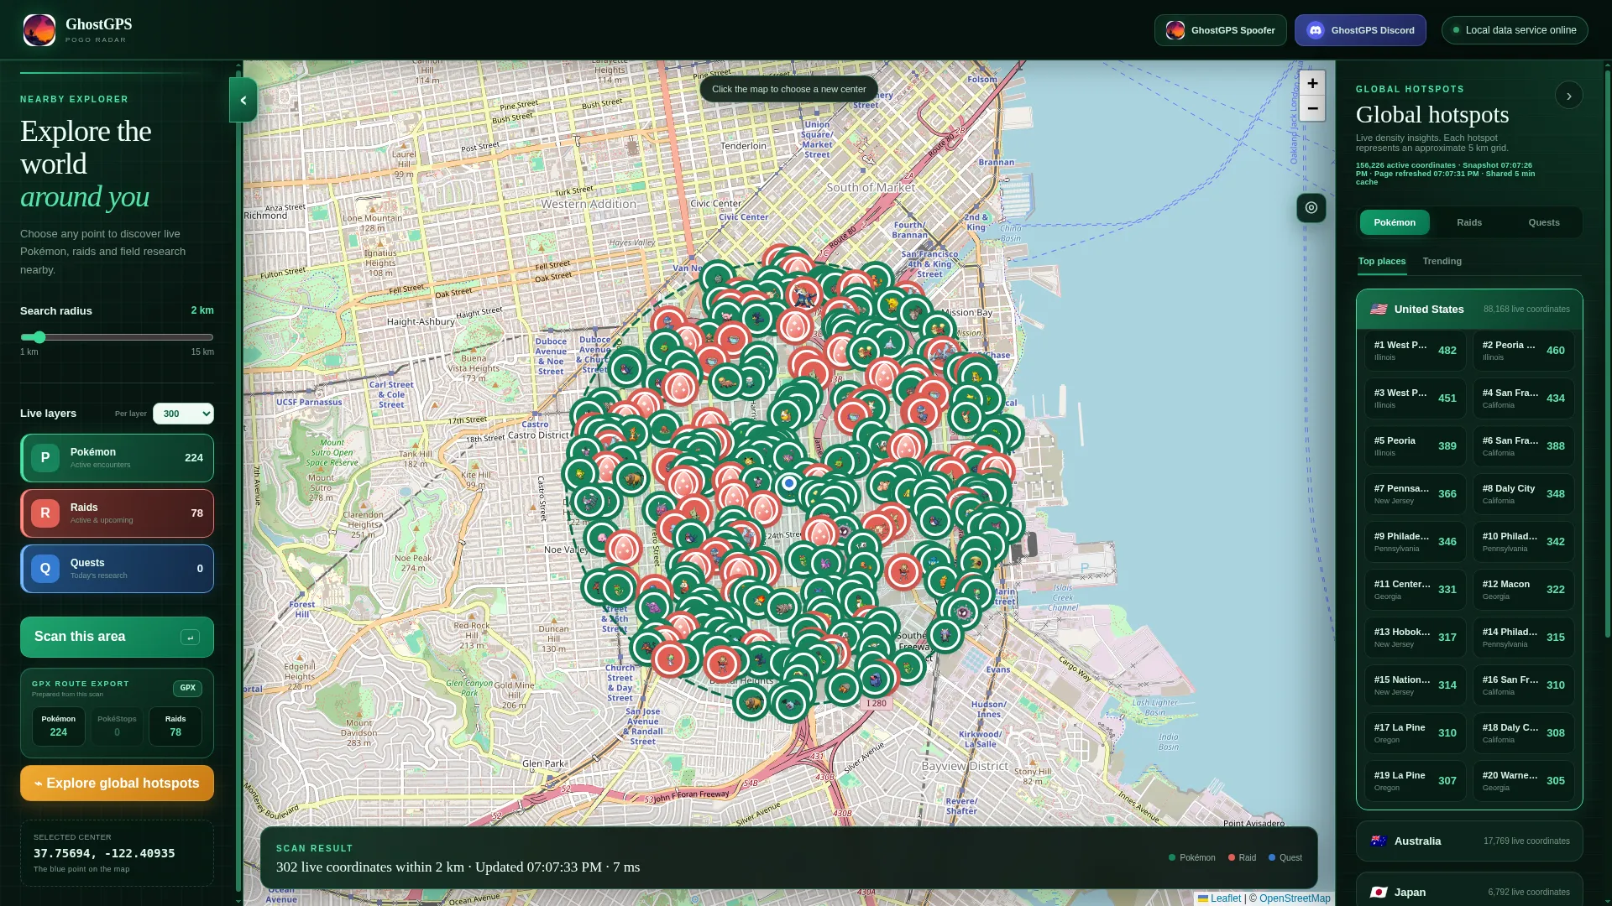Image resolution: width=1612 pixels, height=906 pixels.
Task: Open GhostGPS Spoofer link
Action: click(1221, 30)
